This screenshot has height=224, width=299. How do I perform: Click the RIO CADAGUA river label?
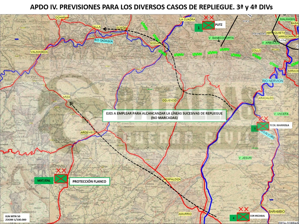[x=103, y=41]
